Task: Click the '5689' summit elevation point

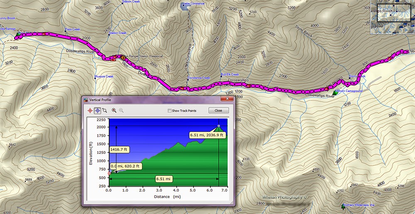Action: click(28, 180)
